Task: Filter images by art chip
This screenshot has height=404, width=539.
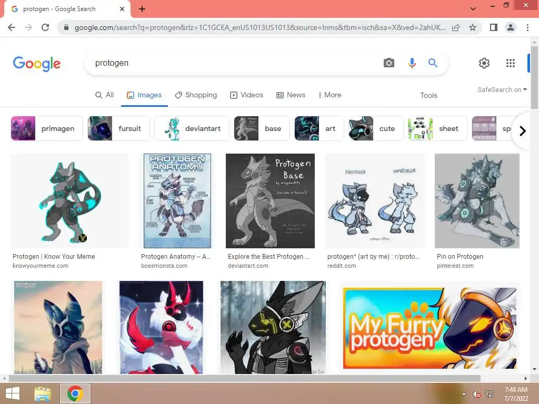Action: point(319,128)
